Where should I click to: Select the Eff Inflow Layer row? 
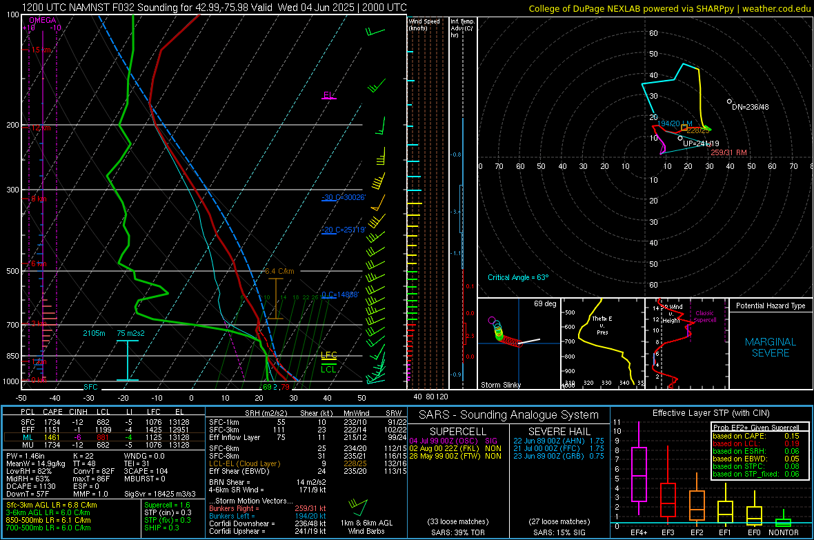coord(308,437)
